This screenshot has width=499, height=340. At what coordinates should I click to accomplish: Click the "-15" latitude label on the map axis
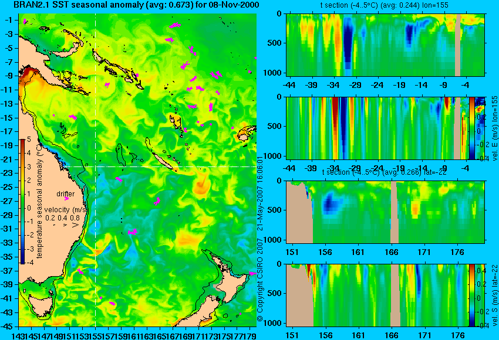coord(7,118)
